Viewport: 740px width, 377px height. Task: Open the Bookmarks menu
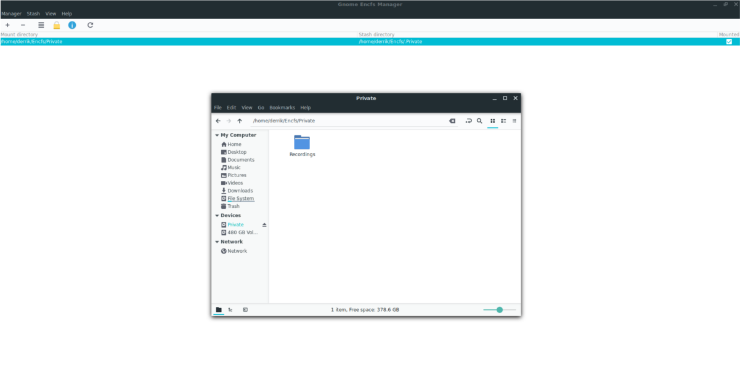[x=282, y=108]
